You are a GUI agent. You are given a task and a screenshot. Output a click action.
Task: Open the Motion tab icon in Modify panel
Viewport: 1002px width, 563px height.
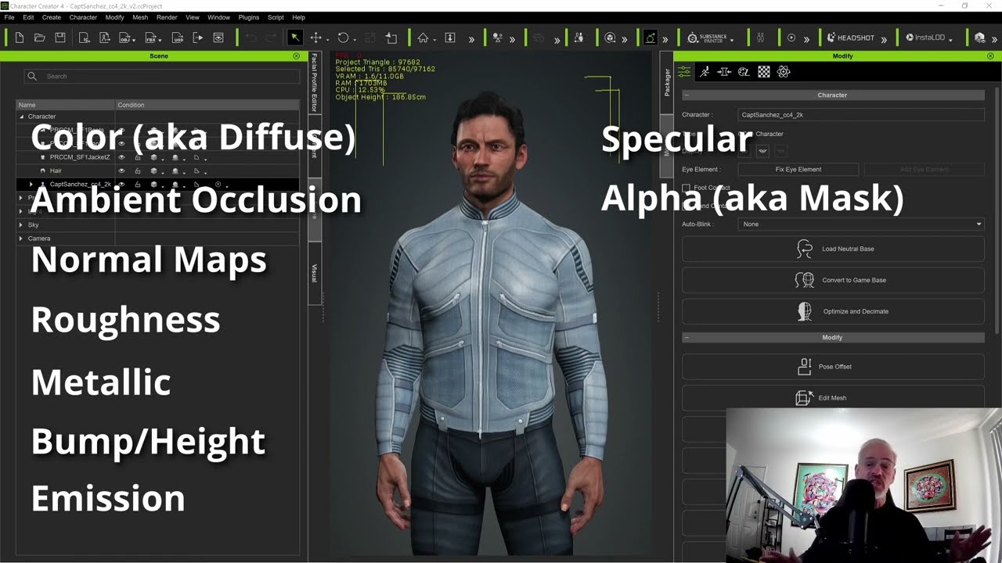click(x=705, y=72)
